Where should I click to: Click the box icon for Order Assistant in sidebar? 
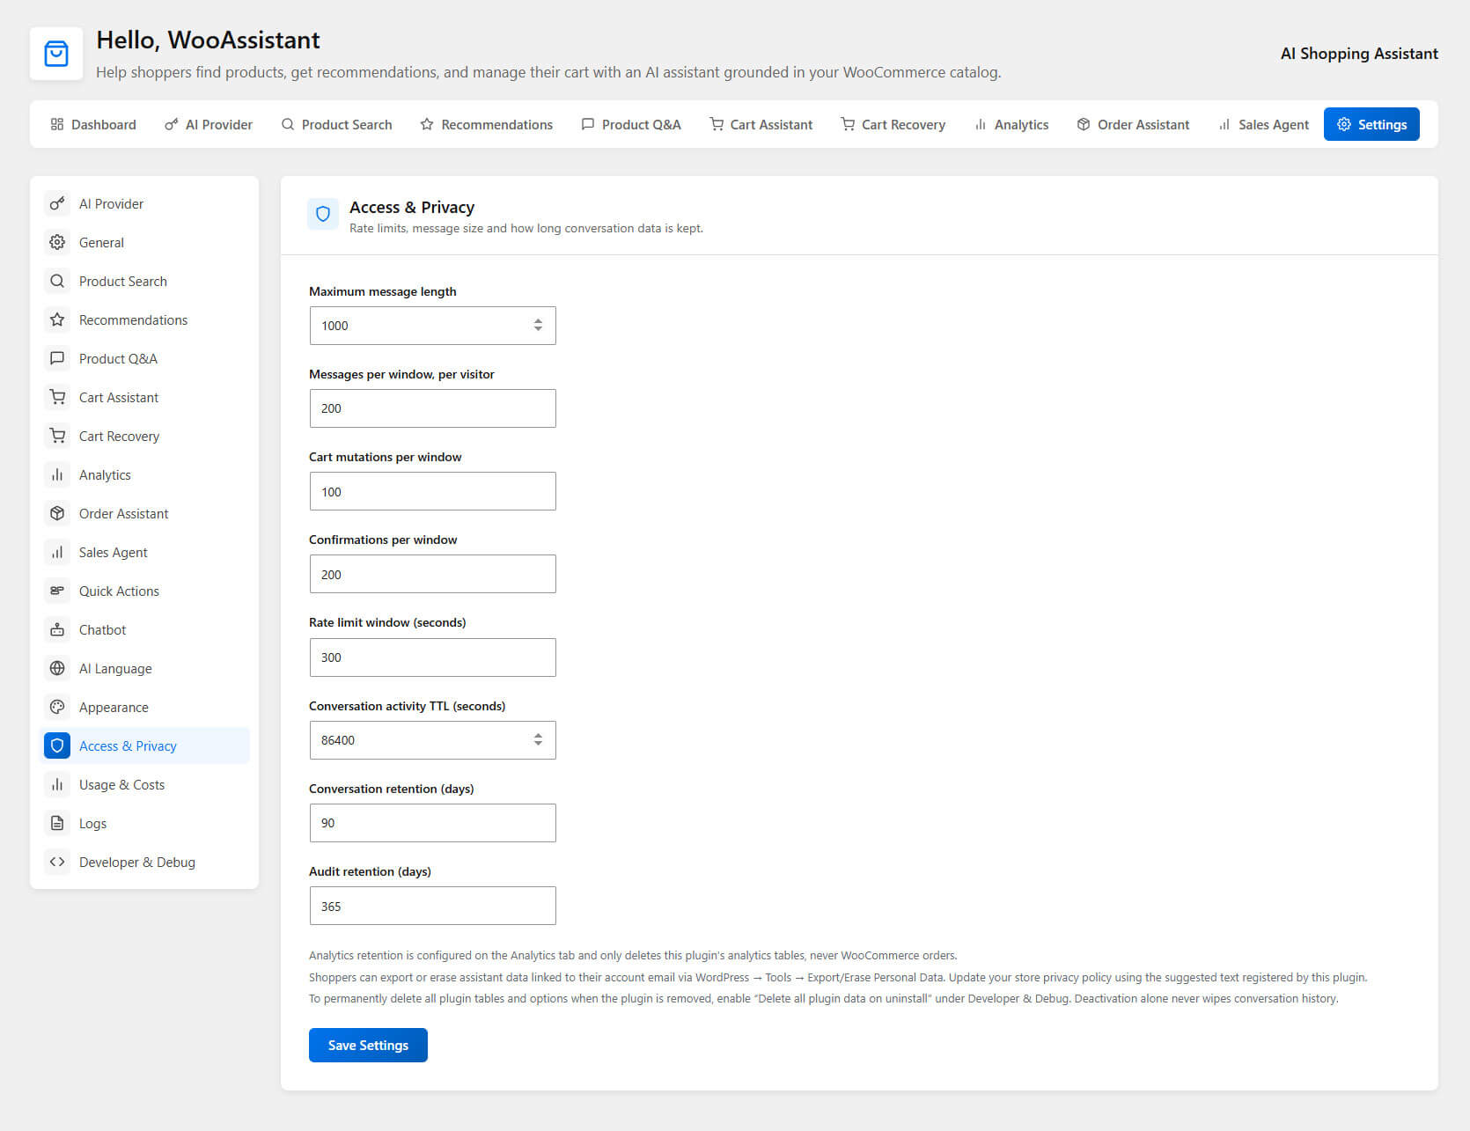coord(57,514)
